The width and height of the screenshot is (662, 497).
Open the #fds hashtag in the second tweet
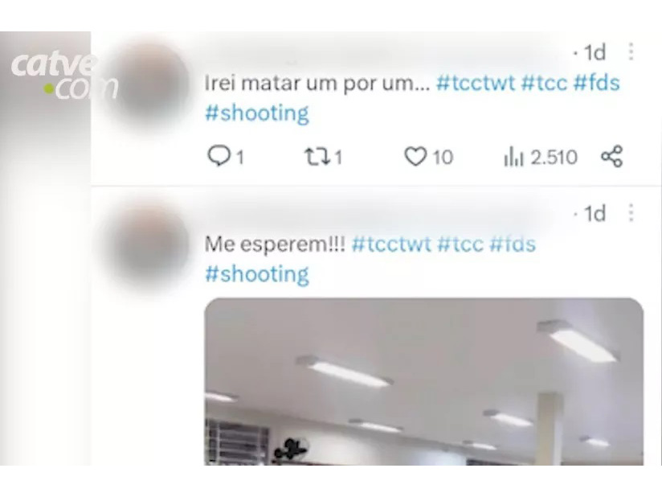pos(513,244)
